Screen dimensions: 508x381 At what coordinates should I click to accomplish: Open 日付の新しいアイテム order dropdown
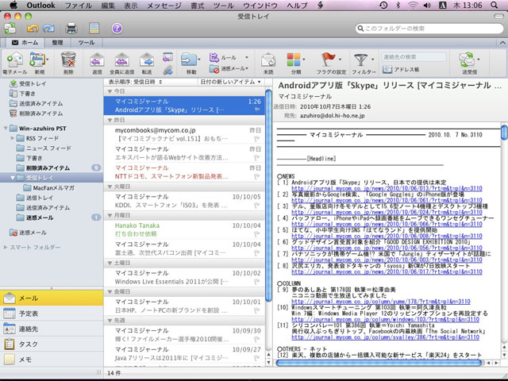coord(230,82)
